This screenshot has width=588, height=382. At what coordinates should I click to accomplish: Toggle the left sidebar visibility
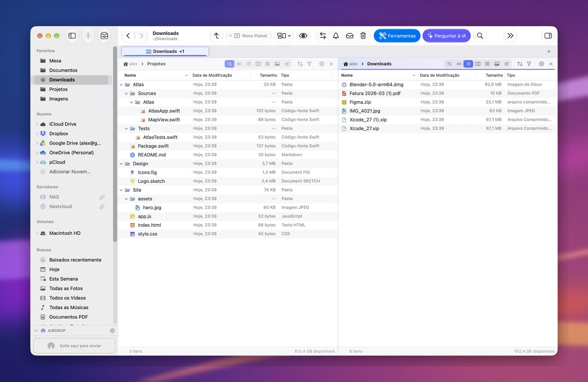(x=72, y=36)
